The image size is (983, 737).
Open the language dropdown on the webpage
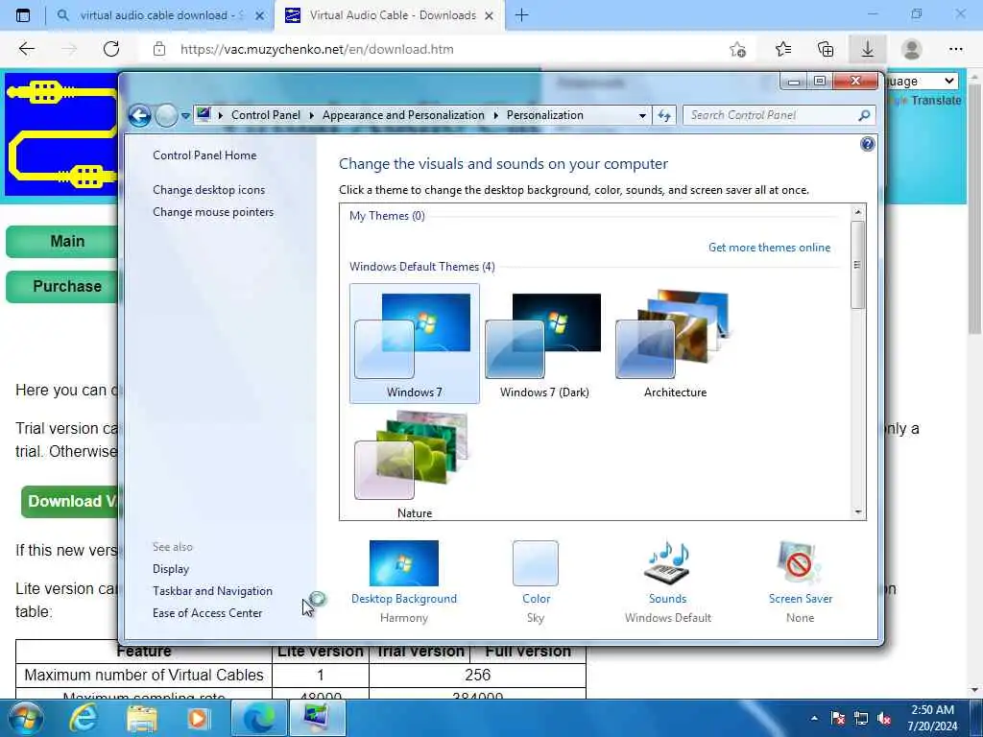(922, 81)
